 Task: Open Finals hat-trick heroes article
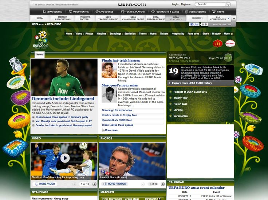coord(121,60)
